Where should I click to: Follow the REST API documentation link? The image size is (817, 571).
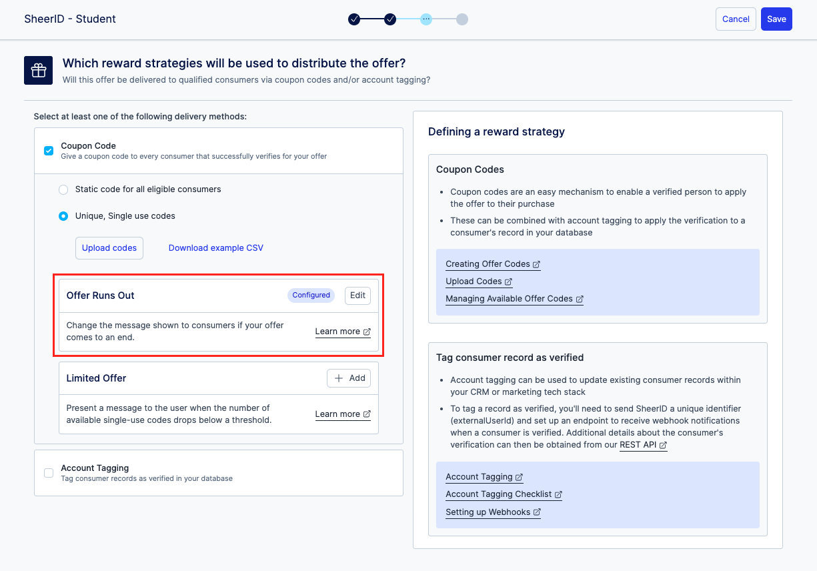tap(643, 445)
